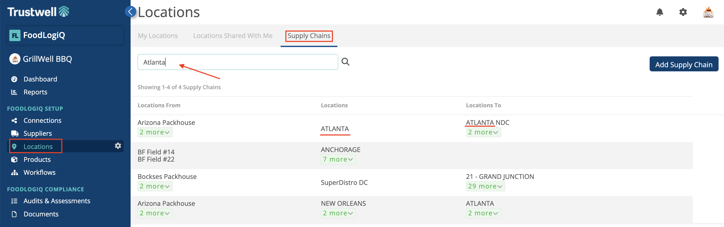Click into the Atlanta search field
This screenshot has width=724, height=227.
(238, 62)
